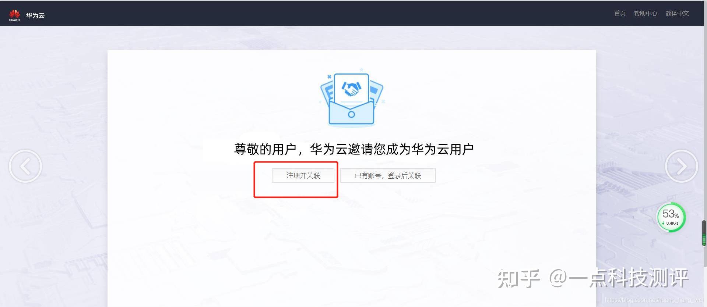Go to previous slide with left arrow

(x=25, y=166)
